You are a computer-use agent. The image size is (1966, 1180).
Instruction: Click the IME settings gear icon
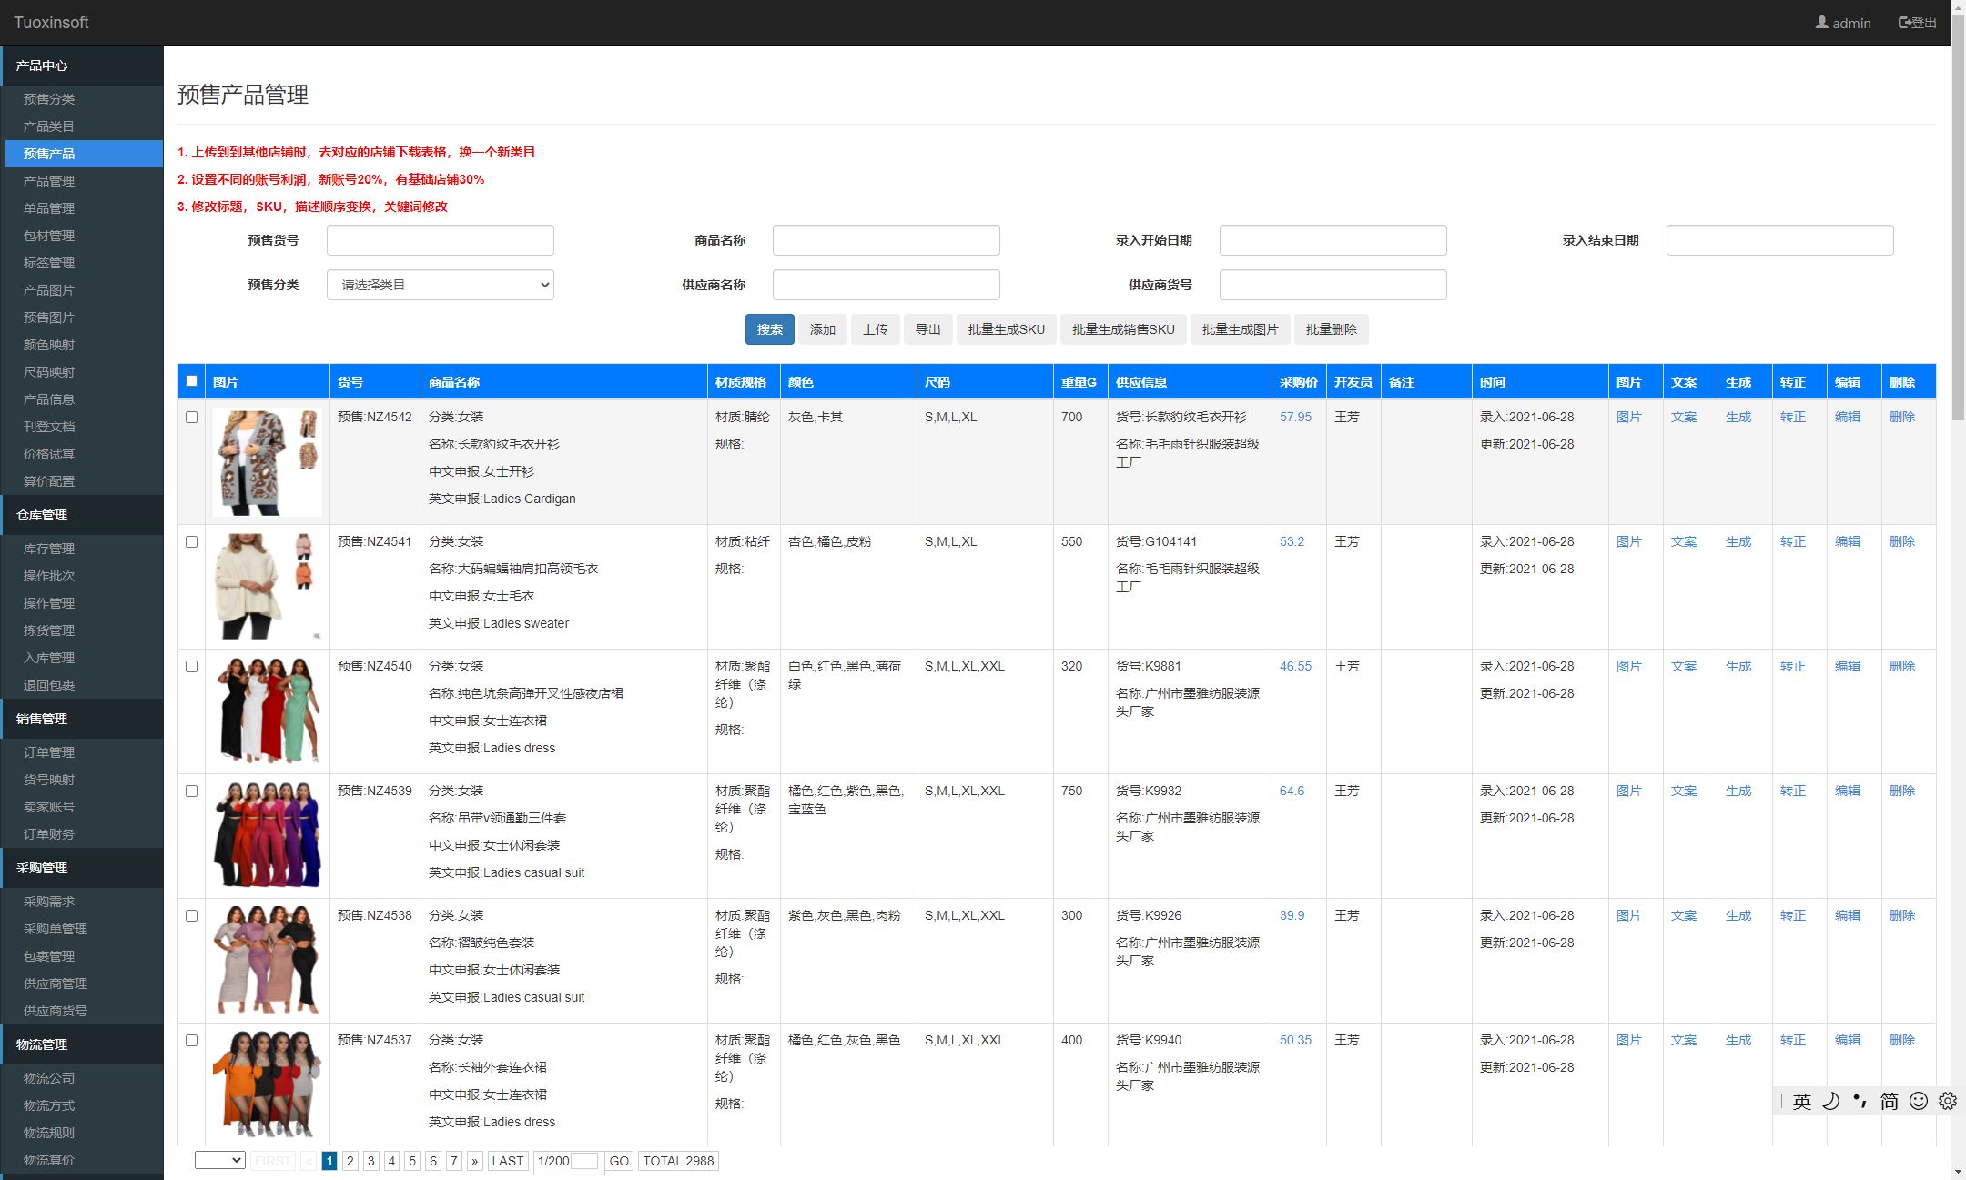tap(1947, 1101)
